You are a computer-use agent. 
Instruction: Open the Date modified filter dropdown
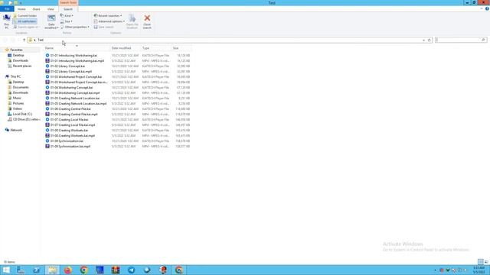(x=51, y=22)
